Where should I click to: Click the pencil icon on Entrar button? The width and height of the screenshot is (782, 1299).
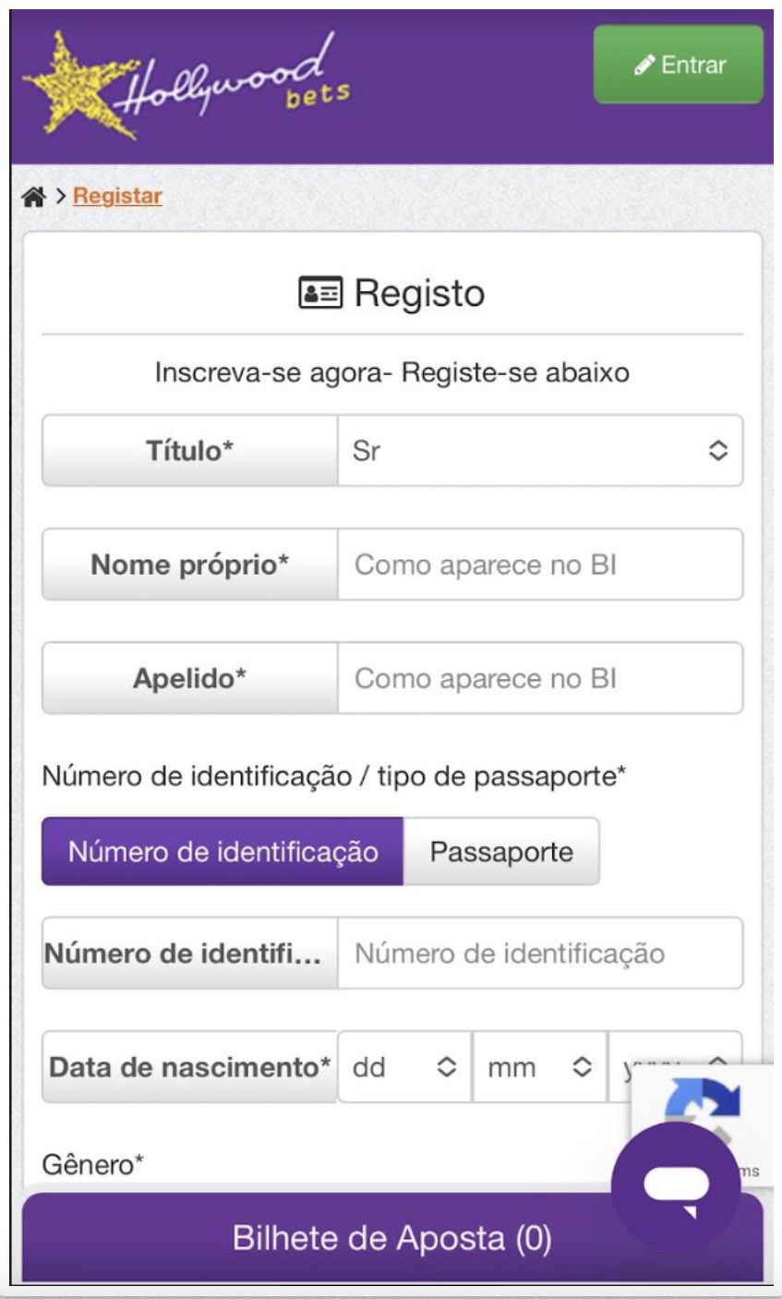644,66
